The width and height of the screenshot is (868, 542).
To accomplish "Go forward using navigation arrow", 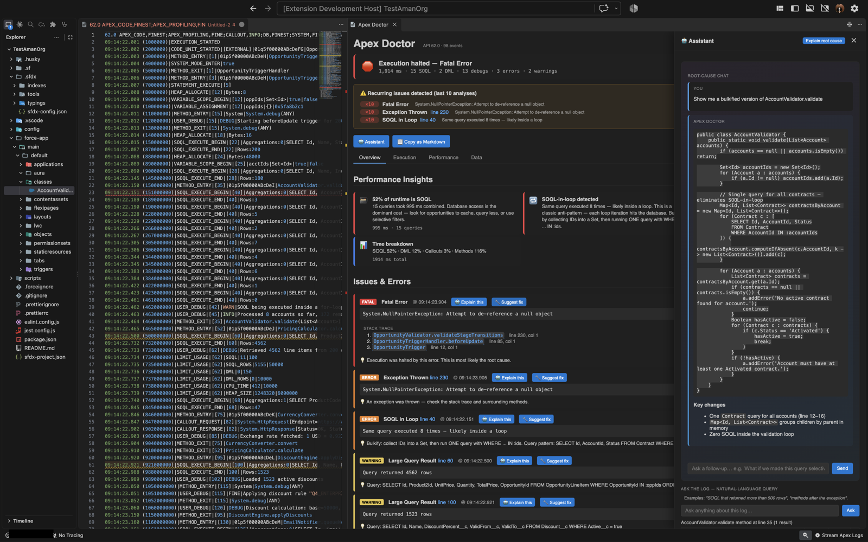I will 267,8.
